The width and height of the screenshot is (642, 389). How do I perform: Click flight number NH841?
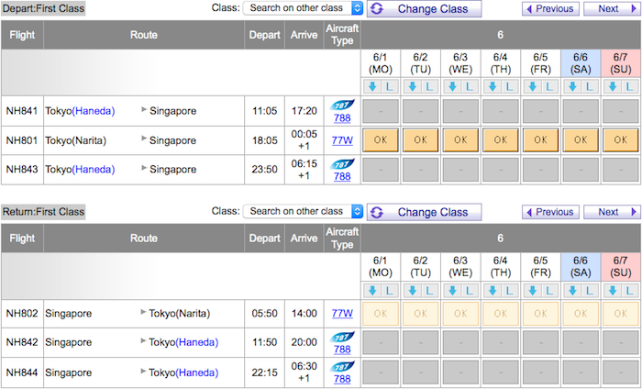pyautogui.click(x=22, y=111)
